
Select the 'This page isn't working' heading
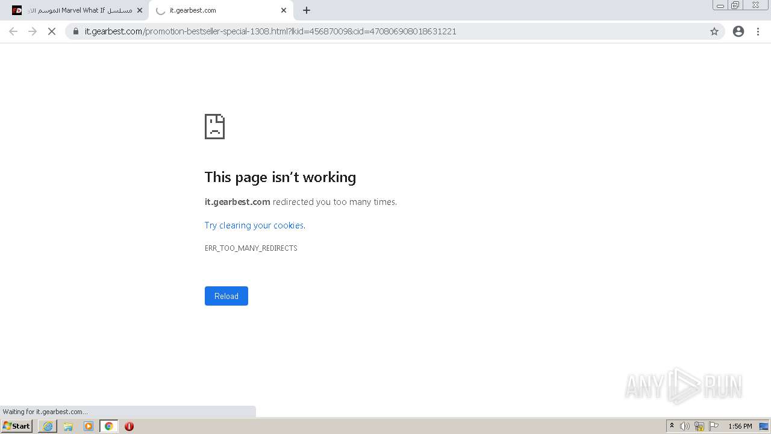[280, 177]
